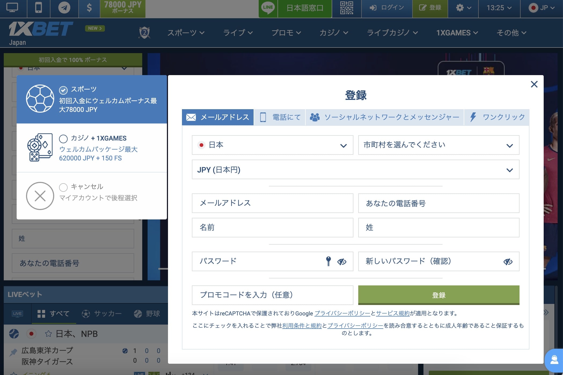563x375 pixels.
Task: Select ワンクリック registration tab
Action: click(x=497, y=117)
